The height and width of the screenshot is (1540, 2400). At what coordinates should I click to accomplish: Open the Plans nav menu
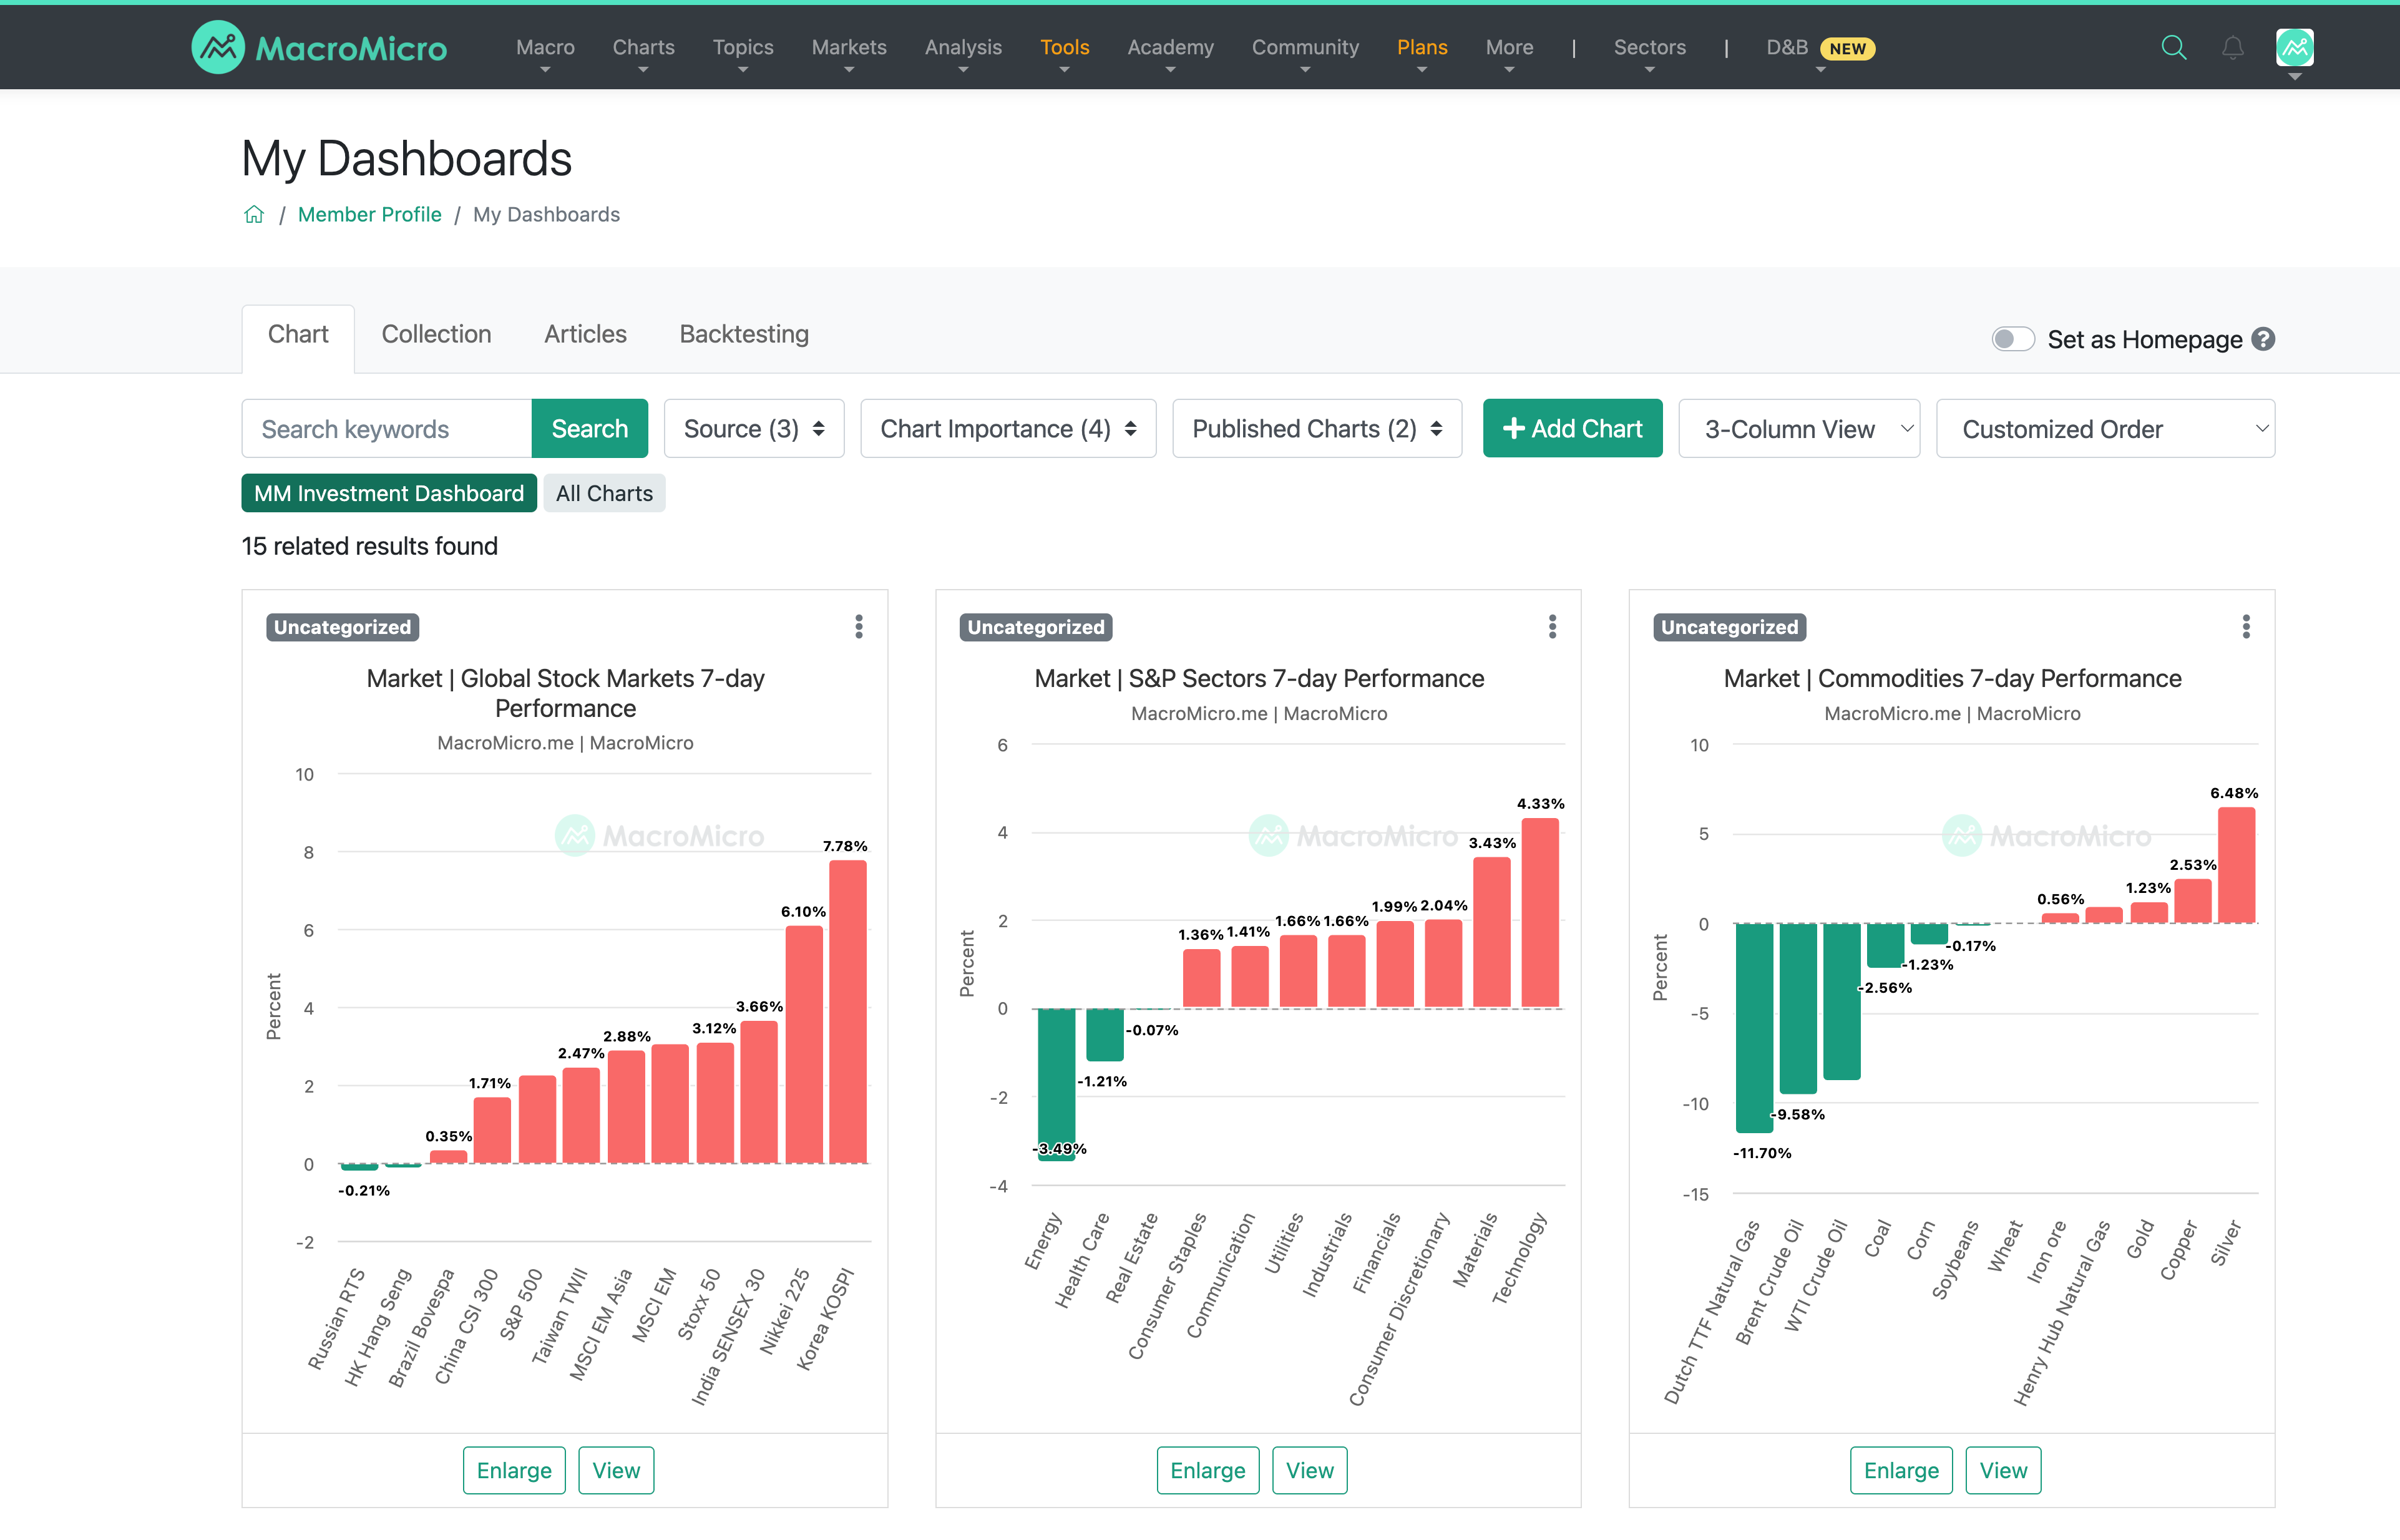point(1422,47)
